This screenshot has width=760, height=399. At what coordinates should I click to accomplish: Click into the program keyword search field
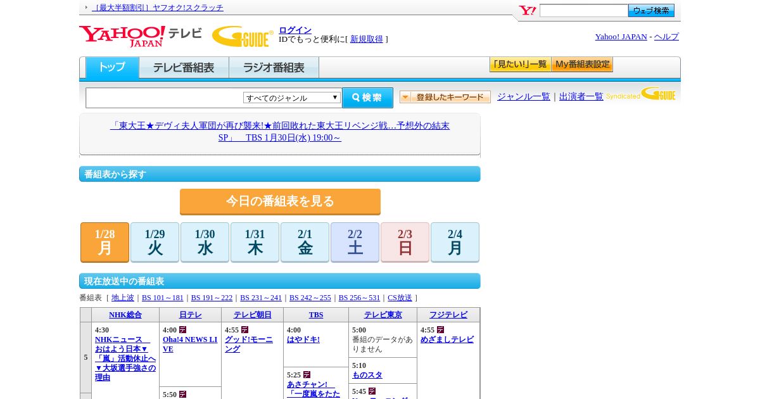[165, 98]
